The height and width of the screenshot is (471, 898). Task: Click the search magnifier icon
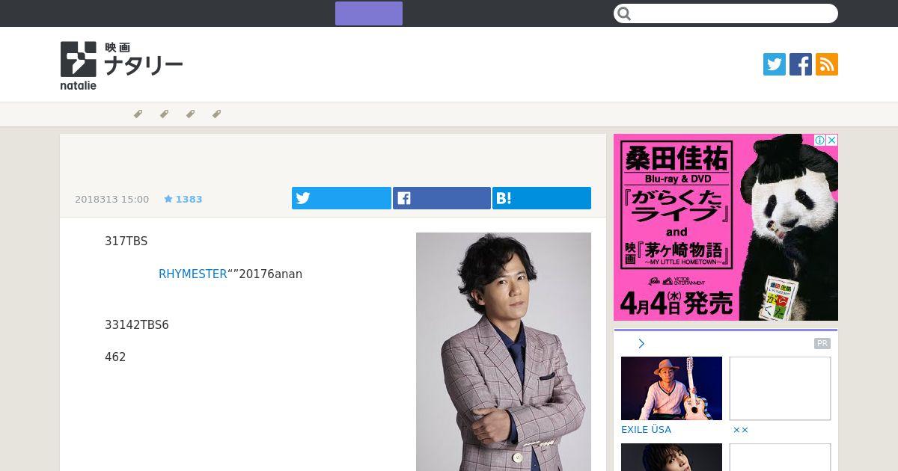(625, 13)
